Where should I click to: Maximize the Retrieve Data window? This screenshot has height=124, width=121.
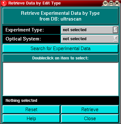click(111, 4)
